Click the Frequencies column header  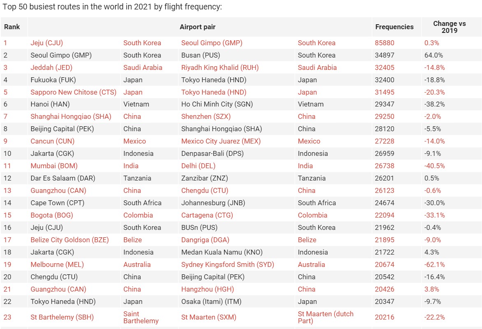pyautogui.click(x=394, y=27)
